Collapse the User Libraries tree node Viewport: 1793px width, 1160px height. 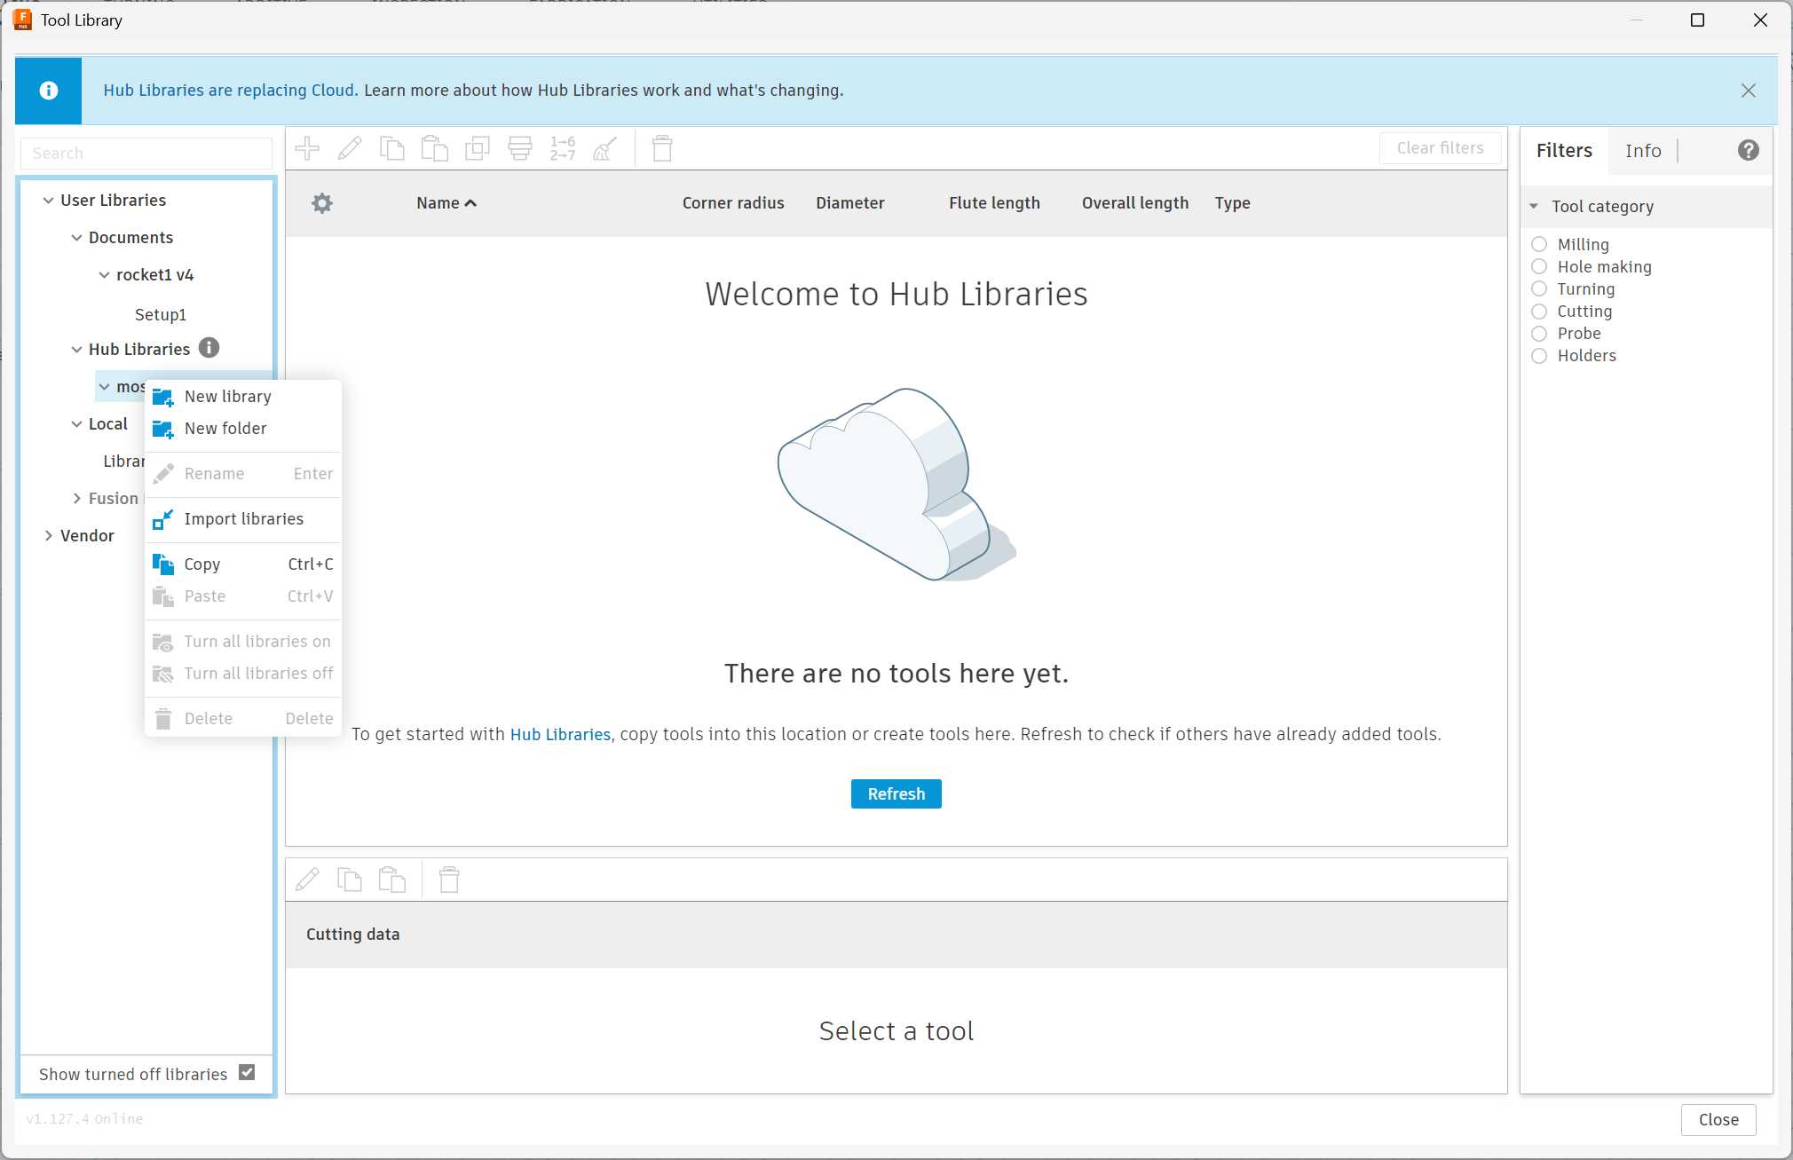(x=49, y=201)
